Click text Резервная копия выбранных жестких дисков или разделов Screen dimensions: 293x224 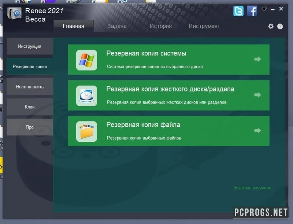tap(167, 102)
